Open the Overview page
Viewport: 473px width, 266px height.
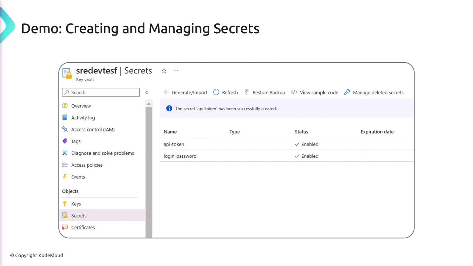[x=81, y=106]
